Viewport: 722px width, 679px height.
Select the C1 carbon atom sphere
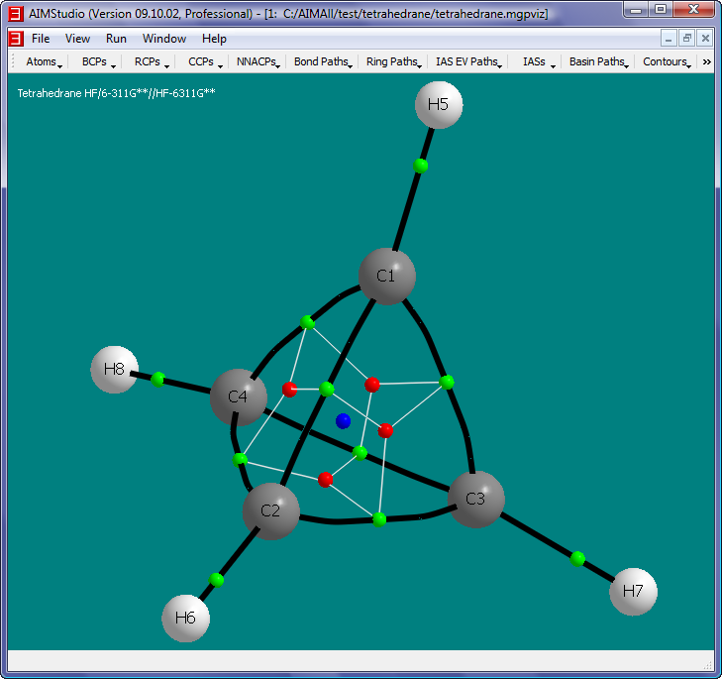pos(386,277)
